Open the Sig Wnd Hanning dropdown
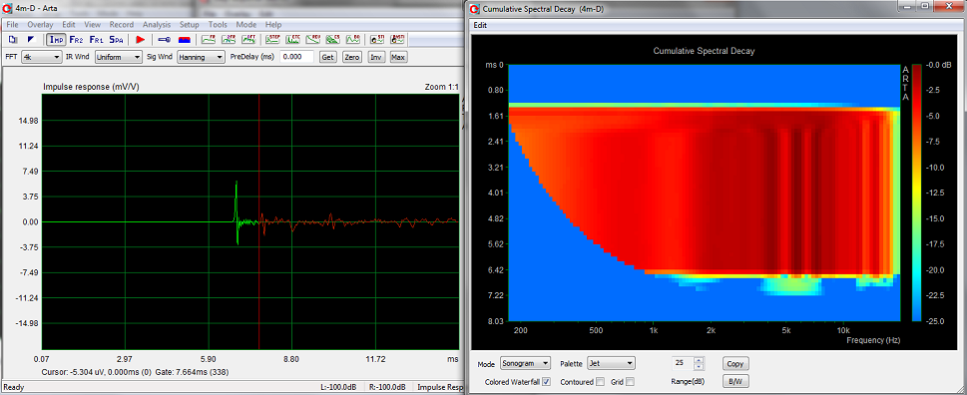Screen dimensions: 967x395 (x=201, y=57)
